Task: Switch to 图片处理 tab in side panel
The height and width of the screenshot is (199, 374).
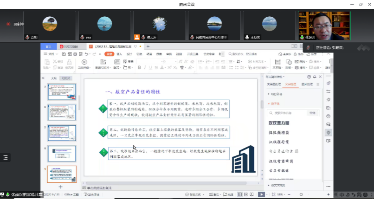Action: pos(307,84)
